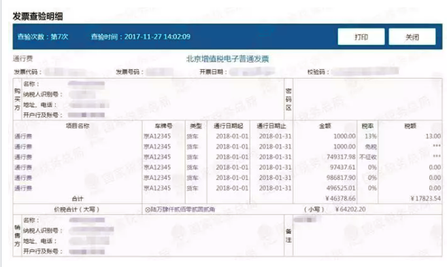Click the 税率 column header
This screenshot has width=447, height=267.
pos(368,126)
